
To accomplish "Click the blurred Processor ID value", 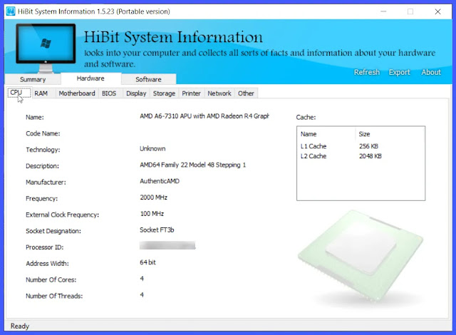I will point(167,245).
